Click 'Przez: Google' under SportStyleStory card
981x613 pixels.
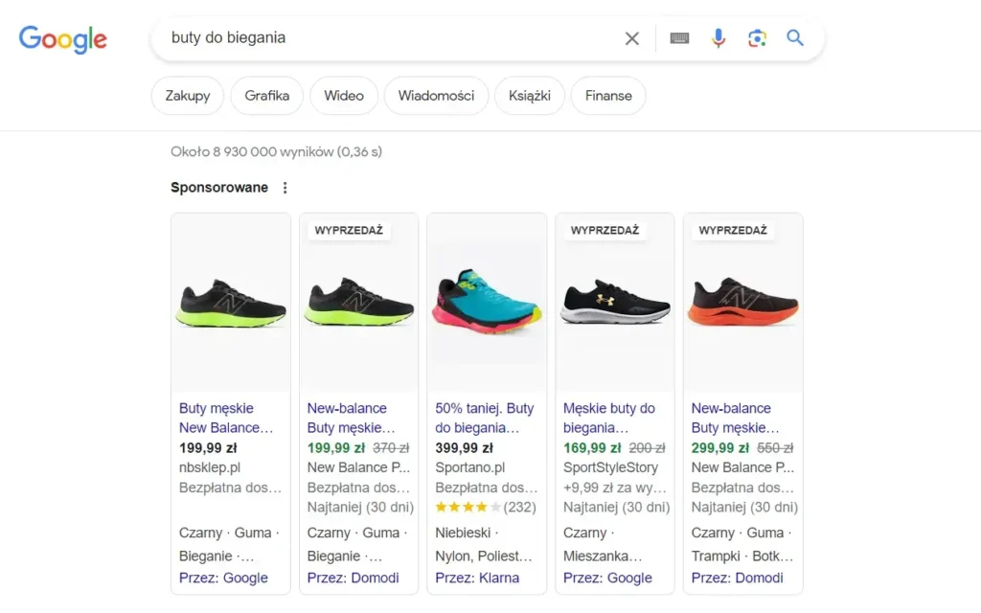607,578
